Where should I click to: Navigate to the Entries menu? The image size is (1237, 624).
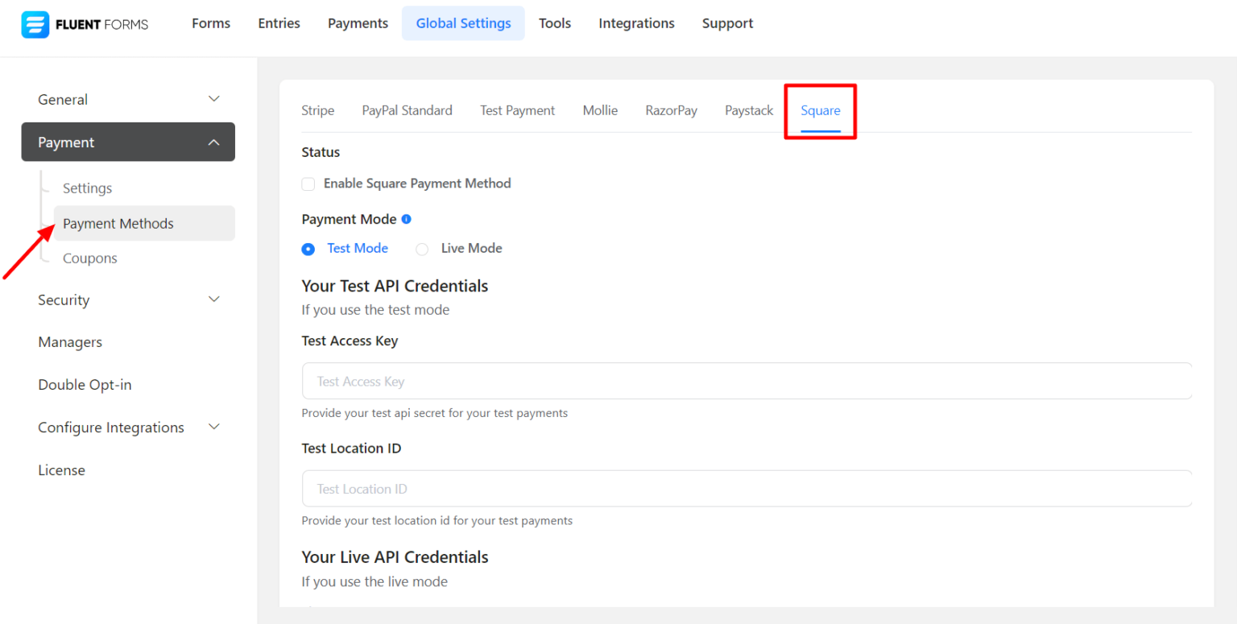pos(279,23)
